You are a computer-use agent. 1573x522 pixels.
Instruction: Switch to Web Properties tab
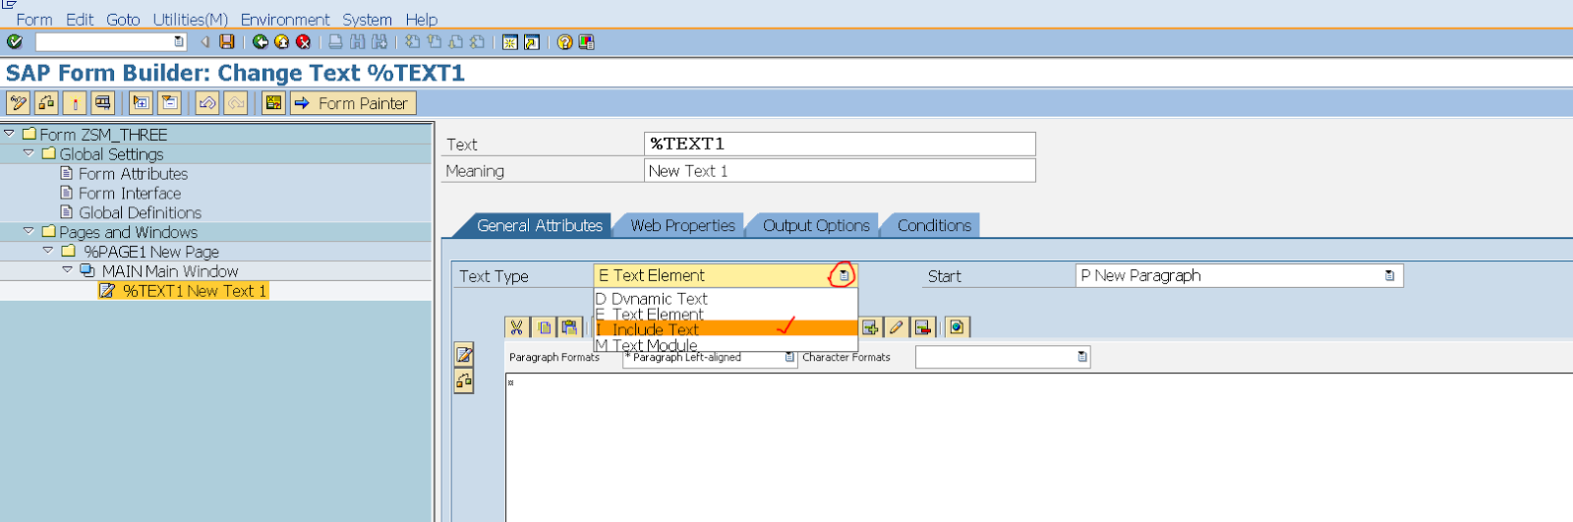[682, 225]
